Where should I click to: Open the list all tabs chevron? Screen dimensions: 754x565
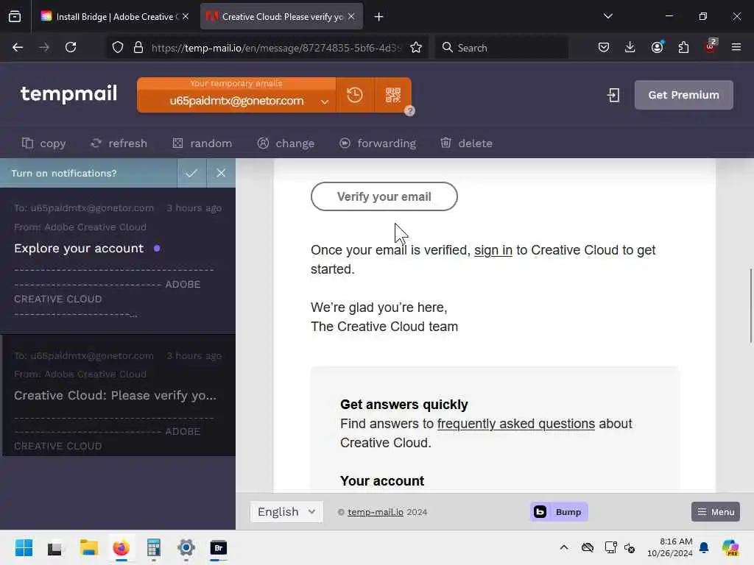tap(607, 16)
